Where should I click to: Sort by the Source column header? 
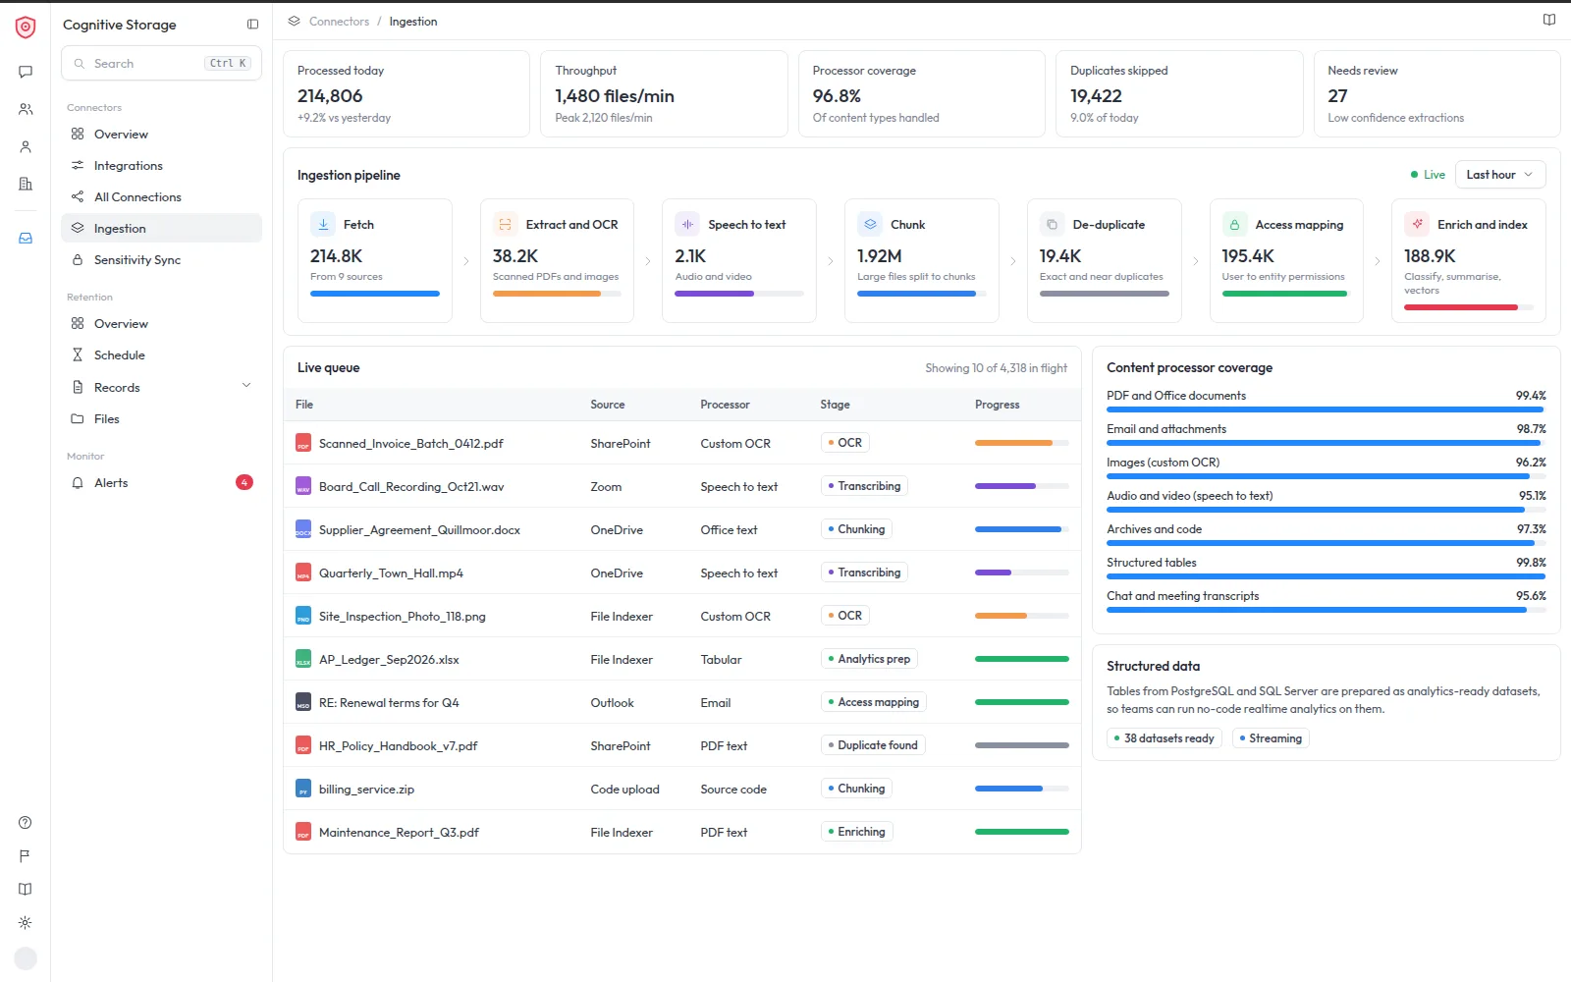click(x=607, y=405)
